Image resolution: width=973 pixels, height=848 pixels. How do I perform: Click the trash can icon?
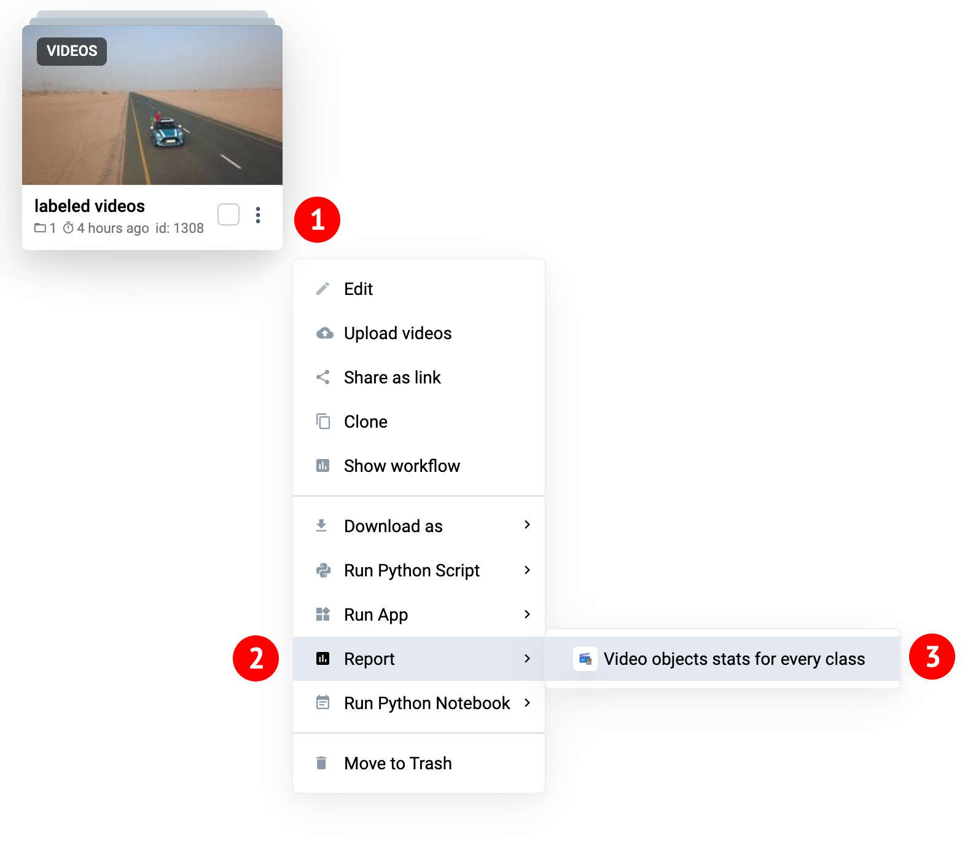pyautogui.click(x=321, y=763)
